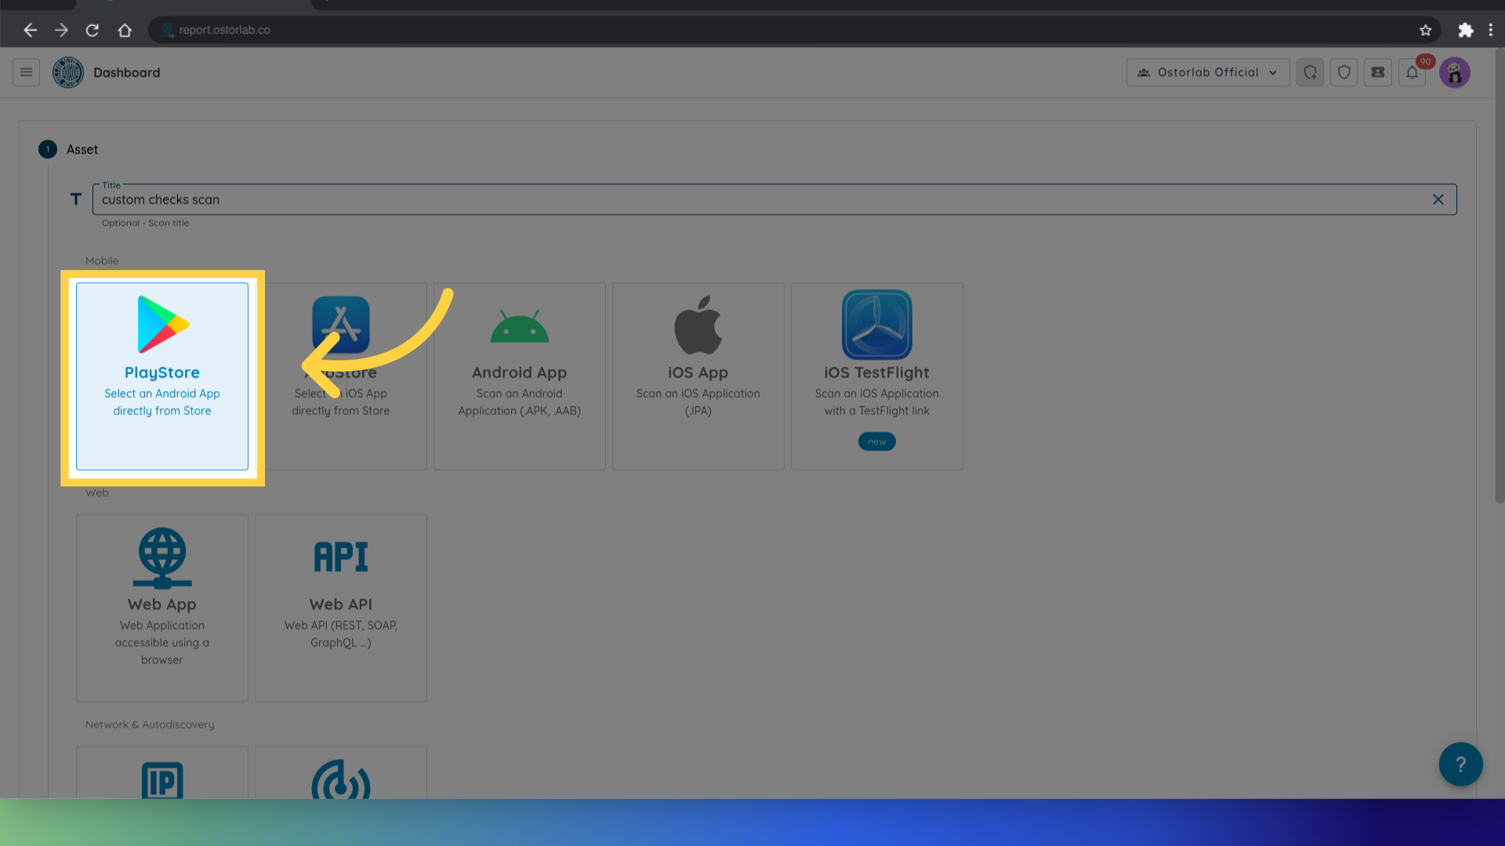Click the Ostorlab logo in header
The width and height of the screenshot is (1505, 846).
(x=68, y=73)
